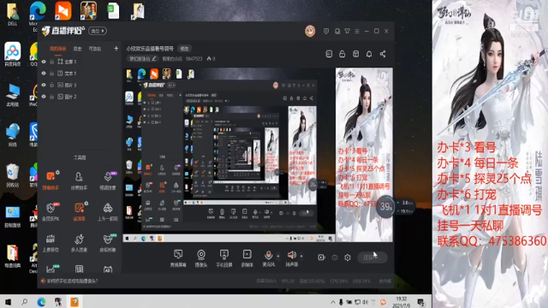The image size is (548, 308).
Task: Open the AD tool icon in the toolbox
Action: pos(108,269)
